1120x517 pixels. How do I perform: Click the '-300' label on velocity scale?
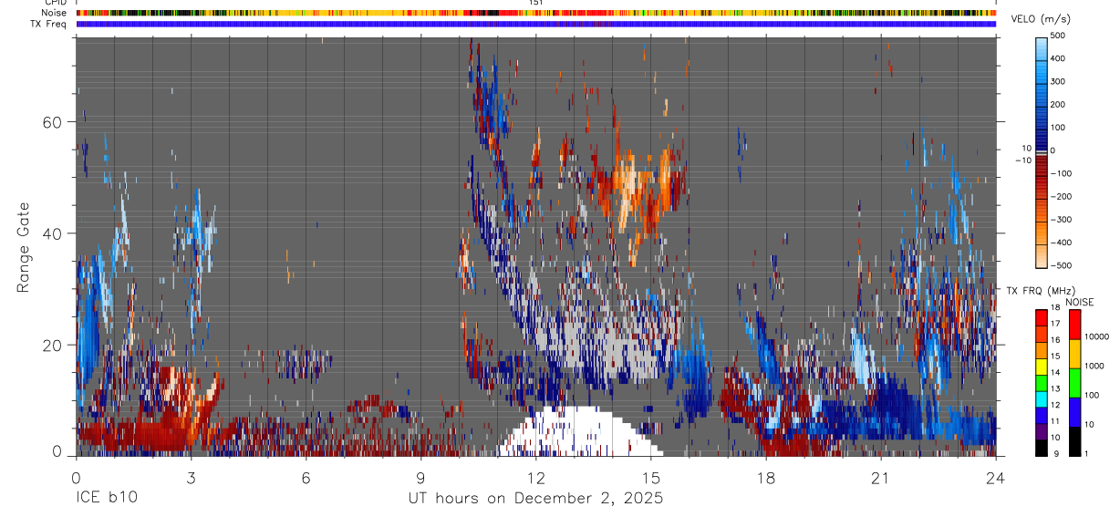pos(1059,220)
